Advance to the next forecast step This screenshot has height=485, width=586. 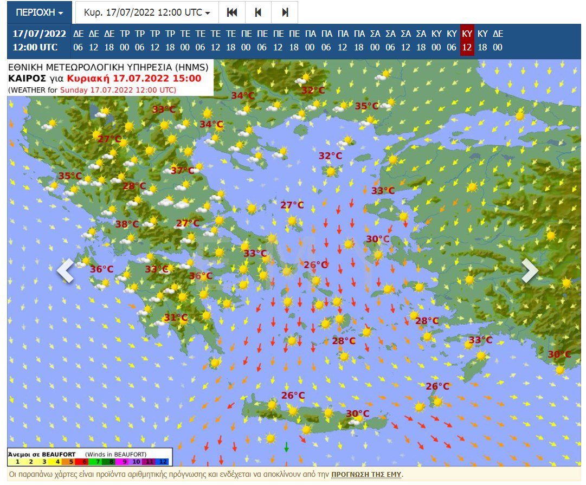285,12
